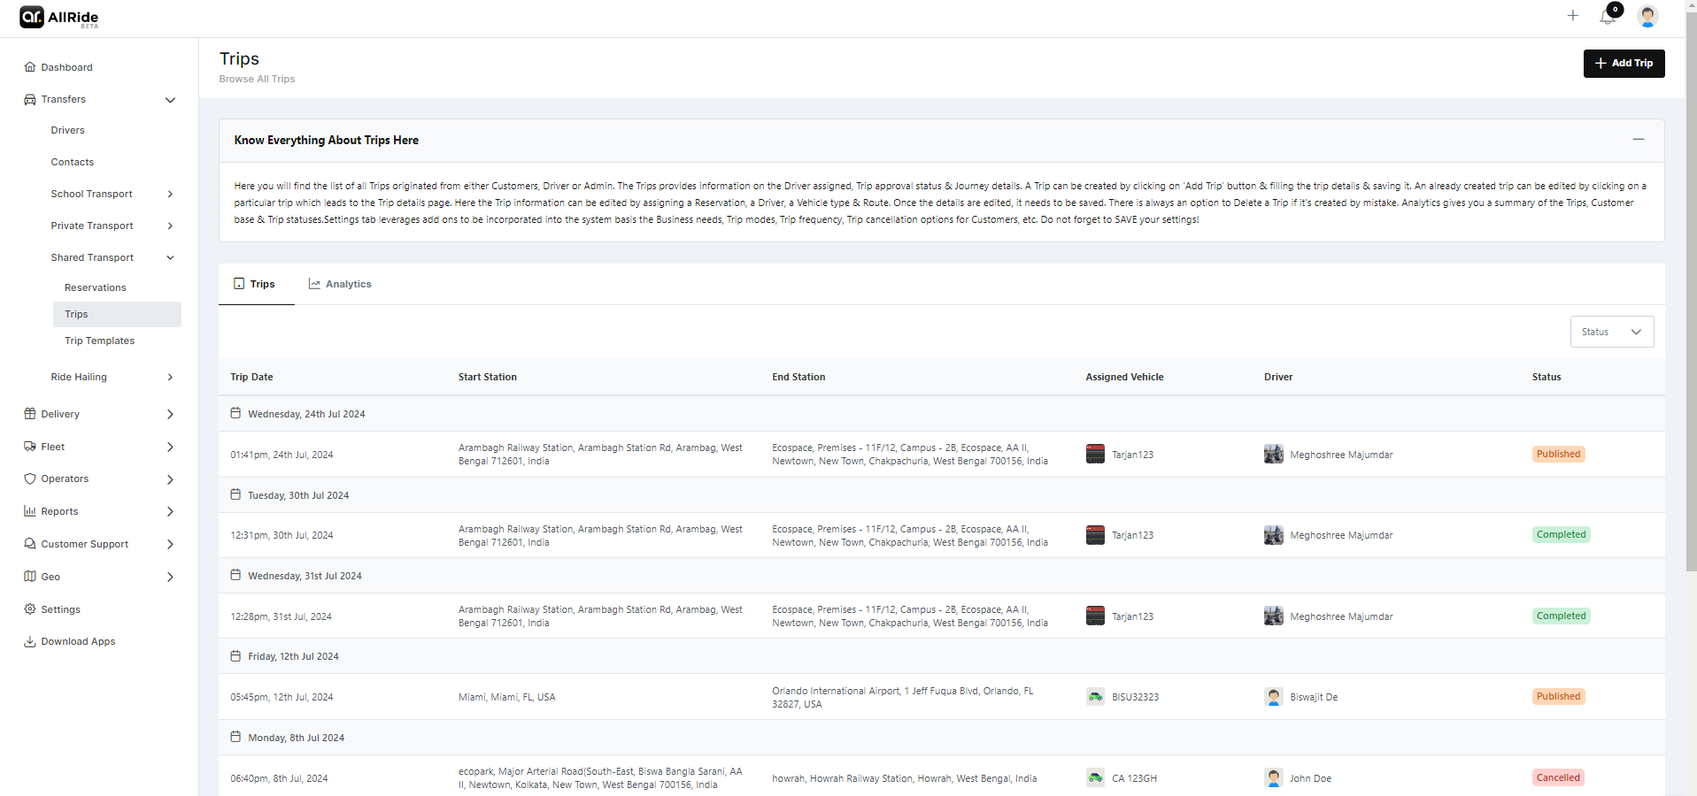The height and width of the screenshot is (796, 1697).
Task: Open Reservations under Shared Transport
Action: pyautogui.click(x=96, y=288)
